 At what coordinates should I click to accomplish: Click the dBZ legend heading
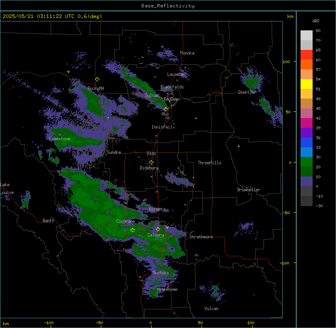click(x=316, y=21)
